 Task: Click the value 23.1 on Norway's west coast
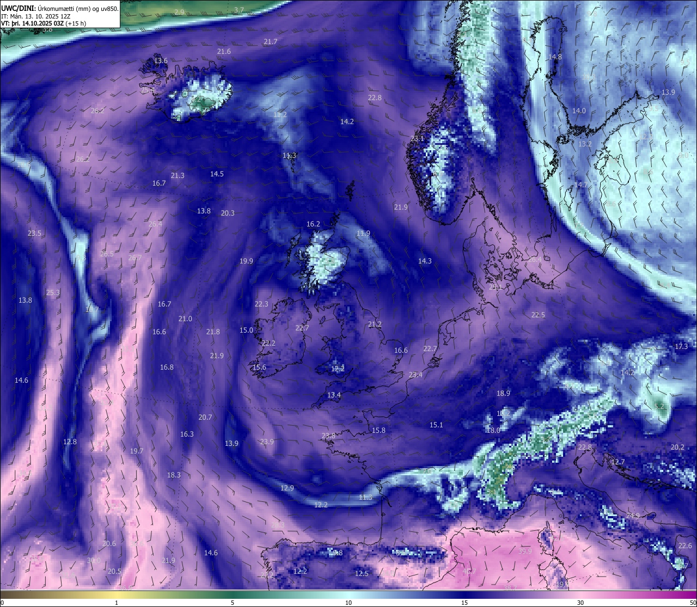pyautogui.click(x=417, y=138)
